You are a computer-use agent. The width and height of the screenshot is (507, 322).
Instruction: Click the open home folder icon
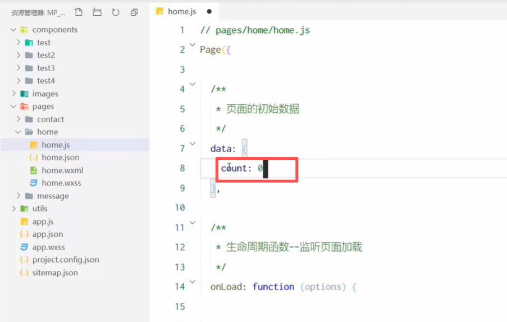coord(29,132)
